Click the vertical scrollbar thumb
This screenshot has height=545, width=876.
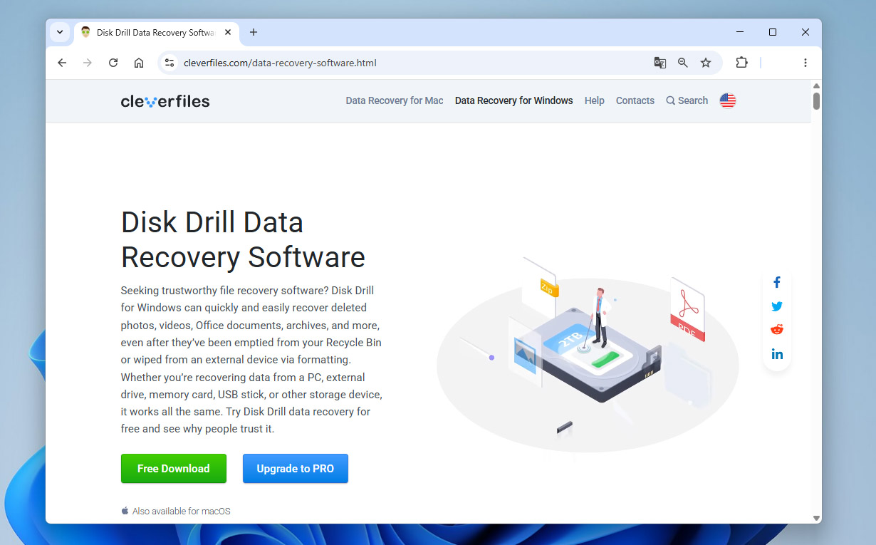[x=816, y=101]
